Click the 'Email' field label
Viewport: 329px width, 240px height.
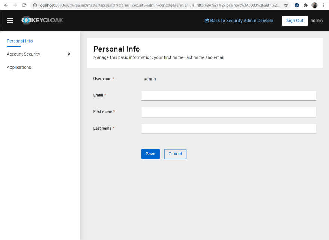tap(98, 95)
